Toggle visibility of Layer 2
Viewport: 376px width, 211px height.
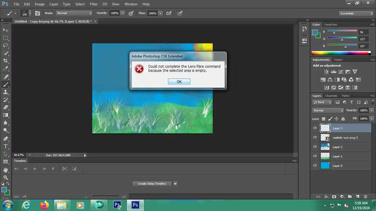click(x=315, y=147)
